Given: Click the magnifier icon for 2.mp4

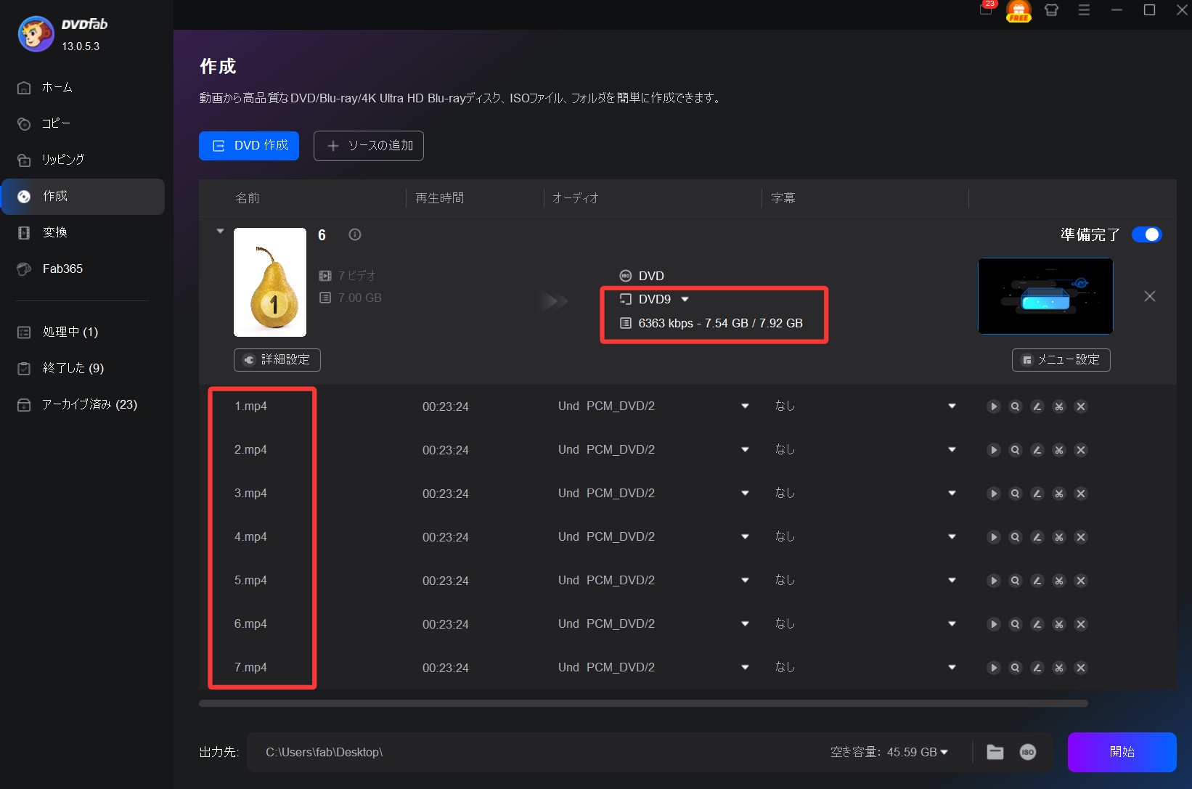Looking at the screenshot, I should (1015, 450).
